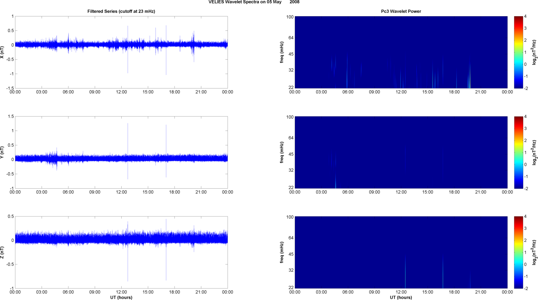The image size is (538, 300).
Task: Click the log2(nT²/Hz) label of middle colorbar
Action: (x=534, y=152)
